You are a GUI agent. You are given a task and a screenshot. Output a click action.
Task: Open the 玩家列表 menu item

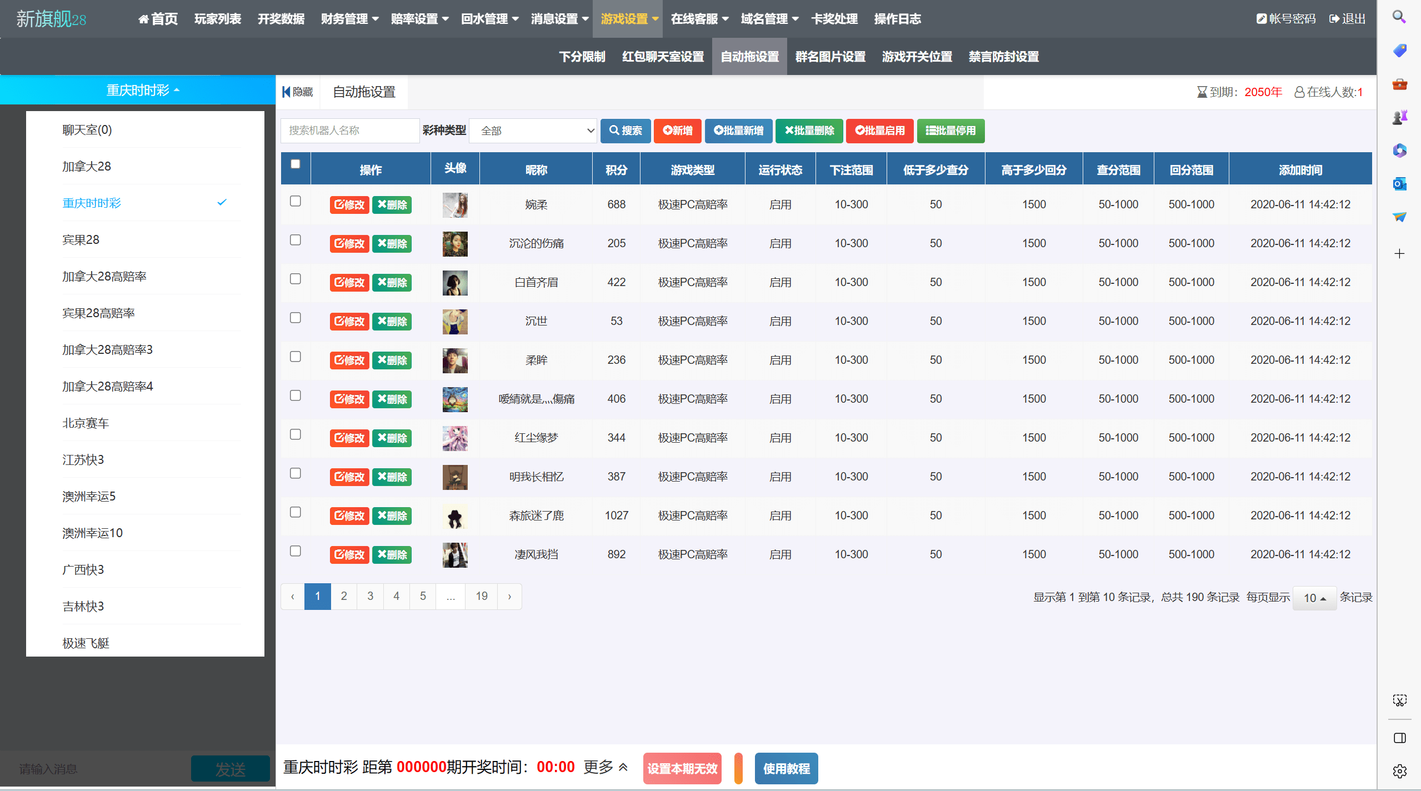pos(217,19)
